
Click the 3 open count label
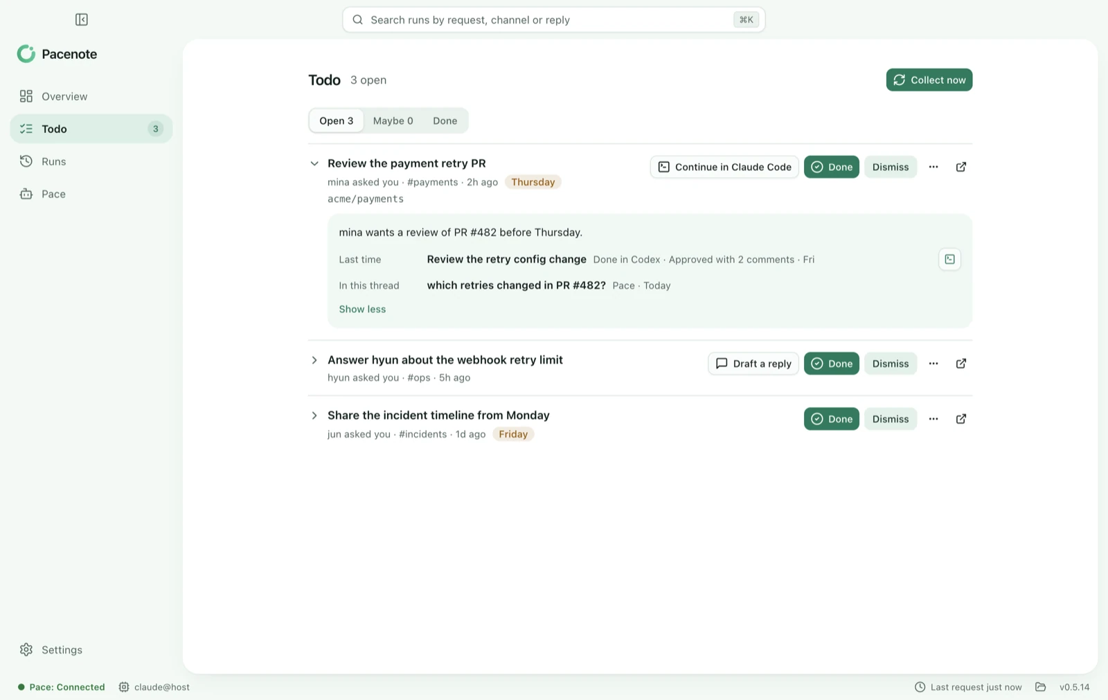click(x=368, y=80)
